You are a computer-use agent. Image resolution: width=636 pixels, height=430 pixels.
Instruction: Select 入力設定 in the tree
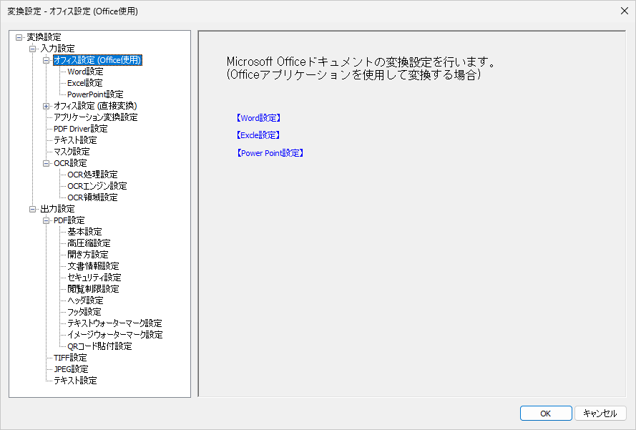click(x=57, y=49)
